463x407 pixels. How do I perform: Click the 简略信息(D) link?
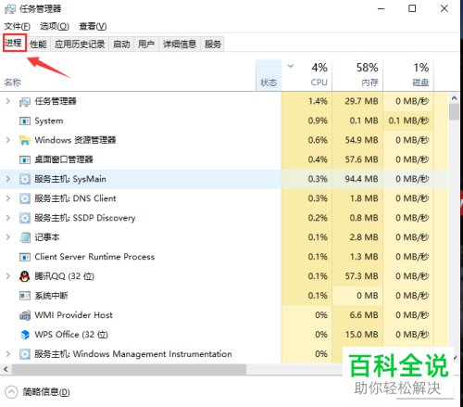pos(46,392)
